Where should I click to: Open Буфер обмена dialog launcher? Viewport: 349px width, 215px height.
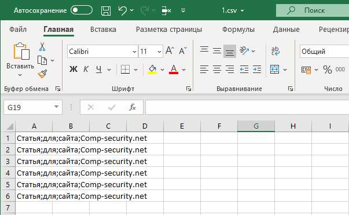click(58, 89)
